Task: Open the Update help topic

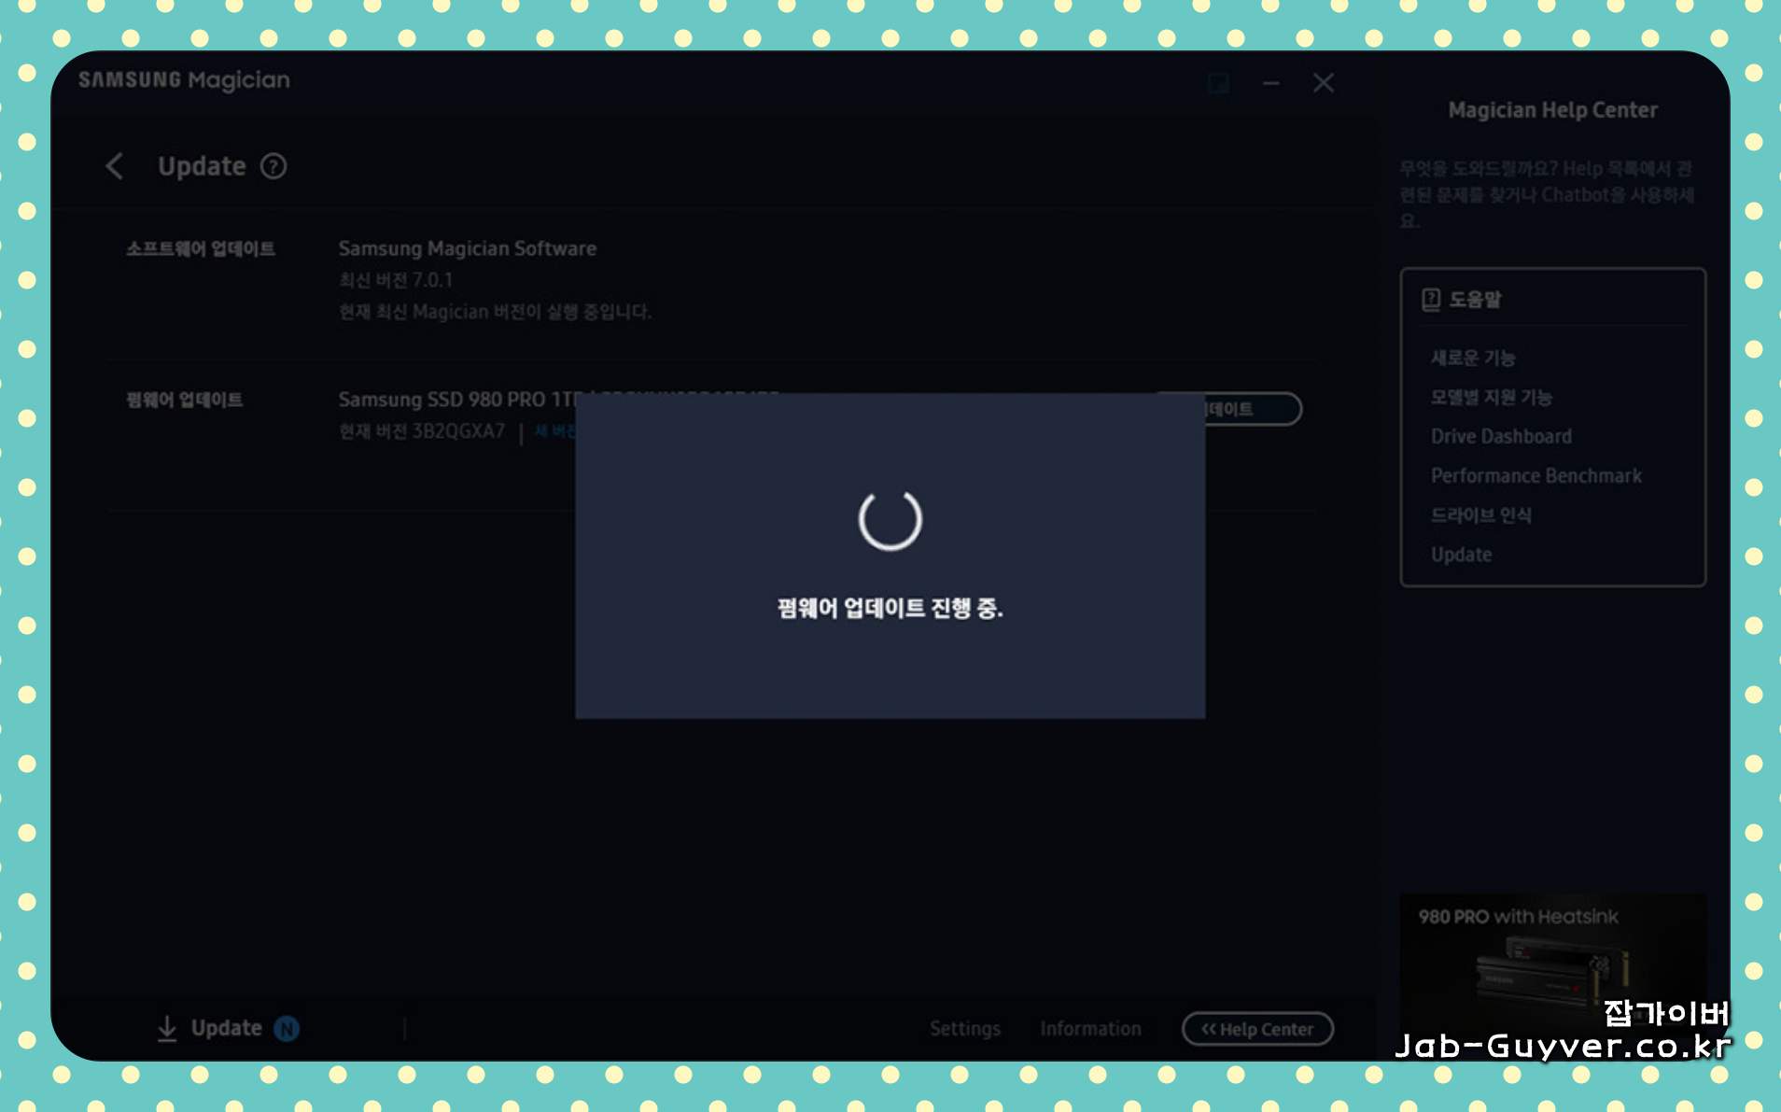Action: point(1462,555)
